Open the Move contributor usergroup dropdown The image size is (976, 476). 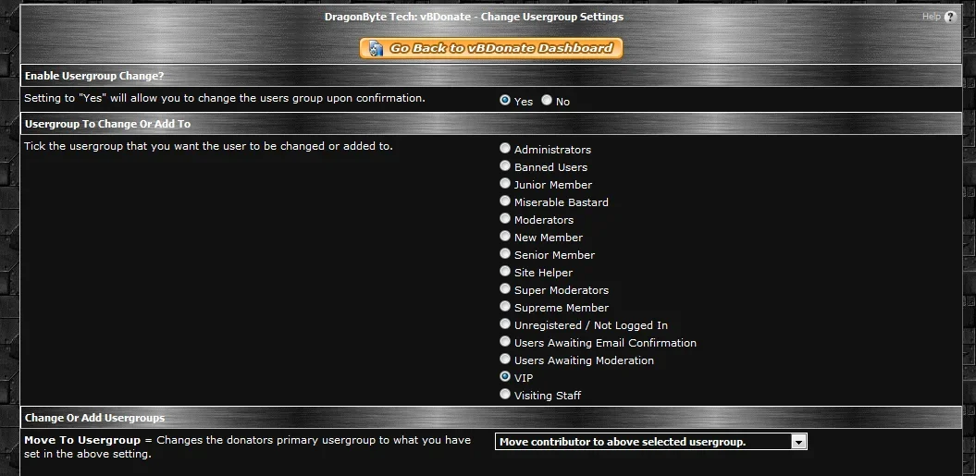651,442
